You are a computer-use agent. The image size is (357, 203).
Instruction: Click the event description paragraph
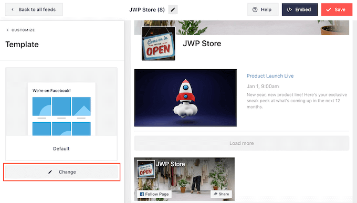pos(297,101)
